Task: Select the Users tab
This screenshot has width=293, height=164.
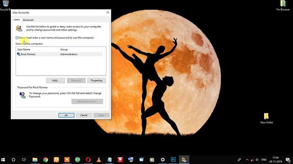Action: click(16, 20)
